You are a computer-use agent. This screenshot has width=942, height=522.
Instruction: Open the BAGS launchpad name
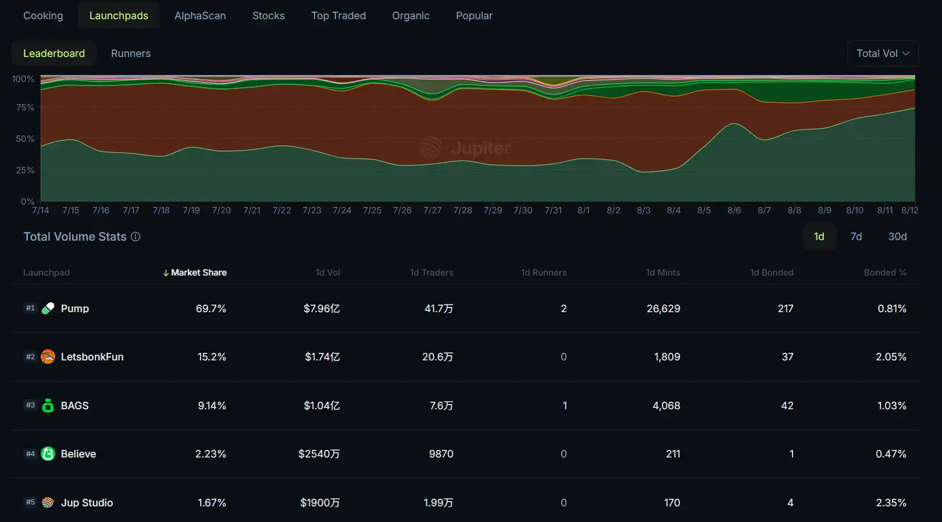pos(75,406)
